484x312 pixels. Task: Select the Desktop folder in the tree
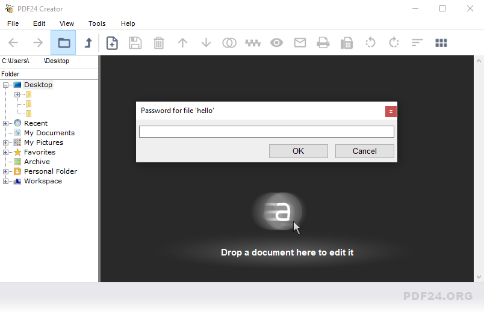(39, 85)
